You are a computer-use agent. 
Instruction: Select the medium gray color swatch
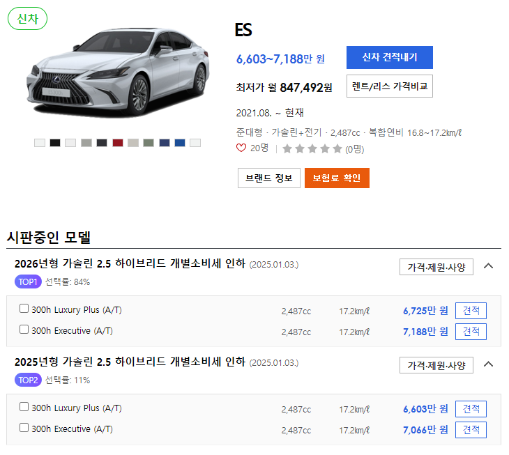pos(86,143)
